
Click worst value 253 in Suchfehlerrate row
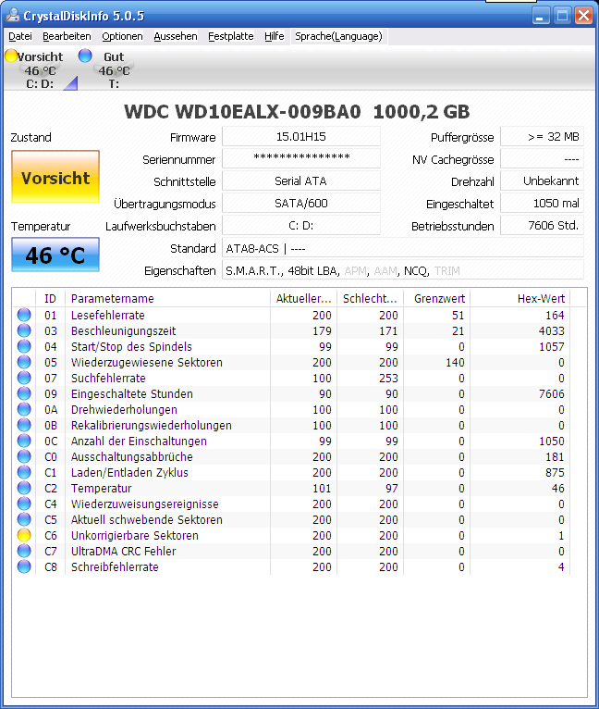(388, 378)
